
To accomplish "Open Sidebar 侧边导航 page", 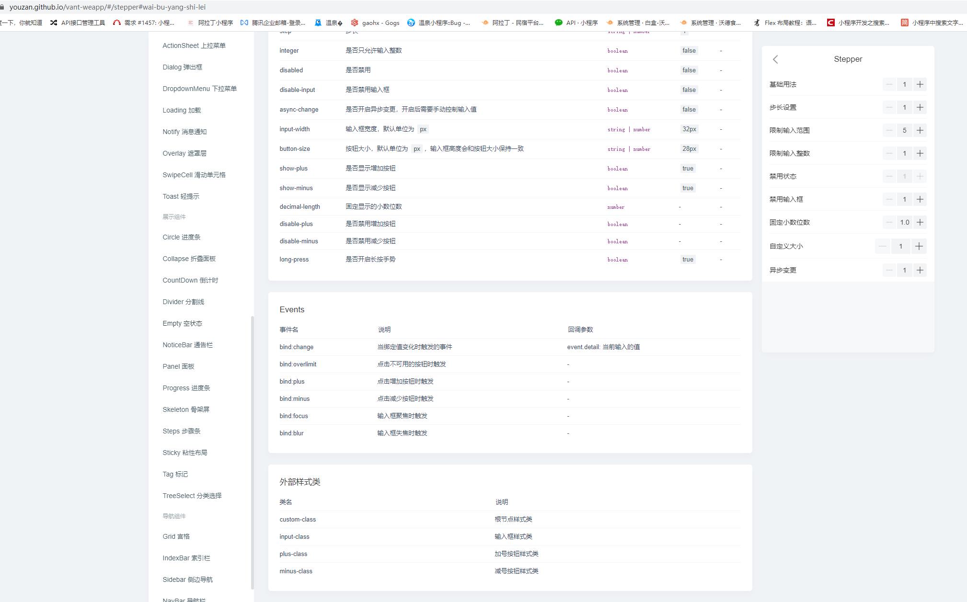I will 187,579.
